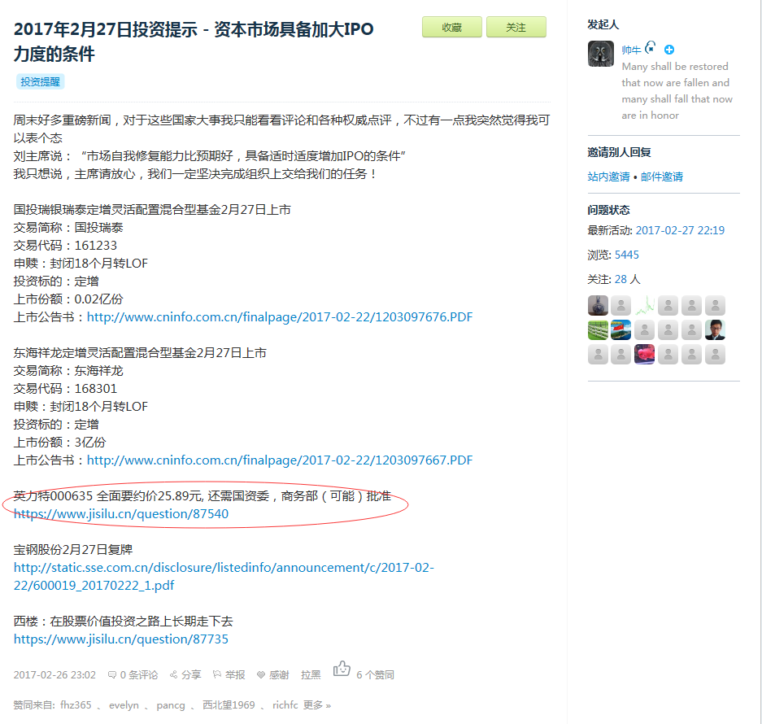The height and width of the screenshot is (724, 762).
Task: Open follower avatar with red fish photo
Action: coord(644,354)
